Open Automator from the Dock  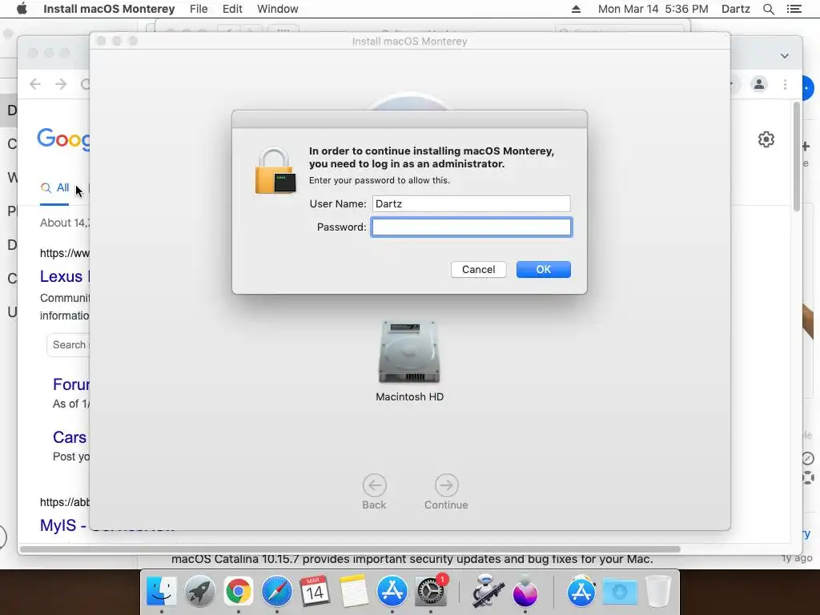(x=488, y=592)
